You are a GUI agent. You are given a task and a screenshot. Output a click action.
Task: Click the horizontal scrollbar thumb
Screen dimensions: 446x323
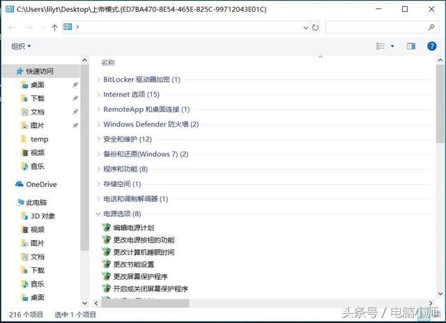[146, 303]
